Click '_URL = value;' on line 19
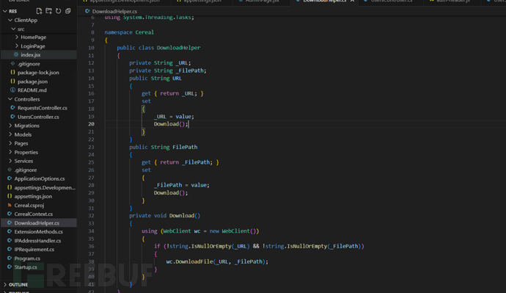 click(174, 117)
